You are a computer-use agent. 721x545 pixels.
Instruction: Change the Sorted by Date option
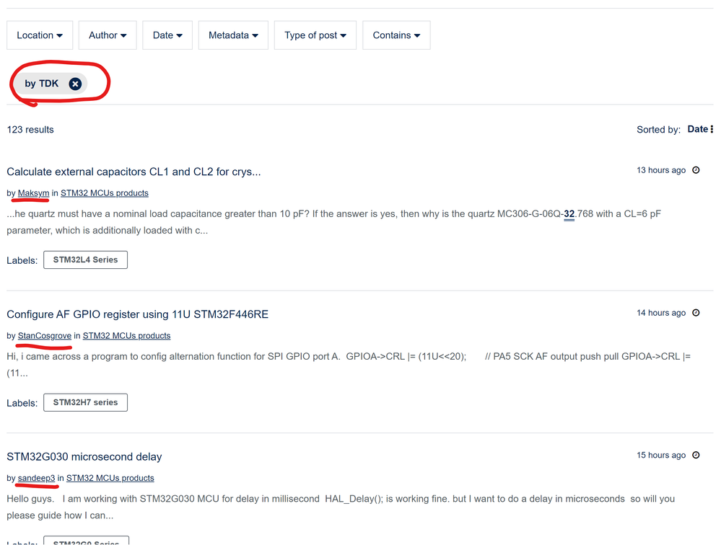[x=700, y=130]
